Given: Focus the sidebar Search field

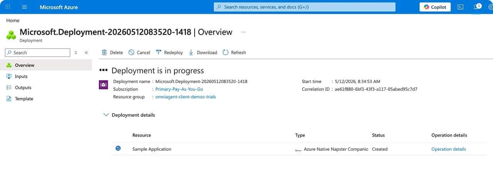Looking at the screenshot, I should click(38, 53).
